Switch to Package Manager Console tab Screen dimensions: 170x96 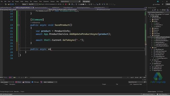[x=7, y=92]
